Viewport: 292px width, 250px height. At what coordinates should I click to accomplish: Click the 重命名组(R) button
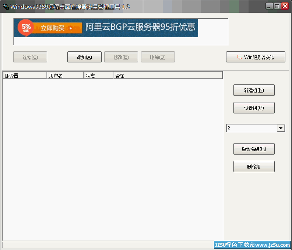(254, 149)
